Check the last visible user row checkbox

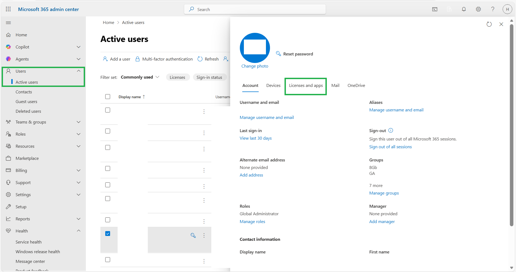pyautogui.click(x=108, y=260)
